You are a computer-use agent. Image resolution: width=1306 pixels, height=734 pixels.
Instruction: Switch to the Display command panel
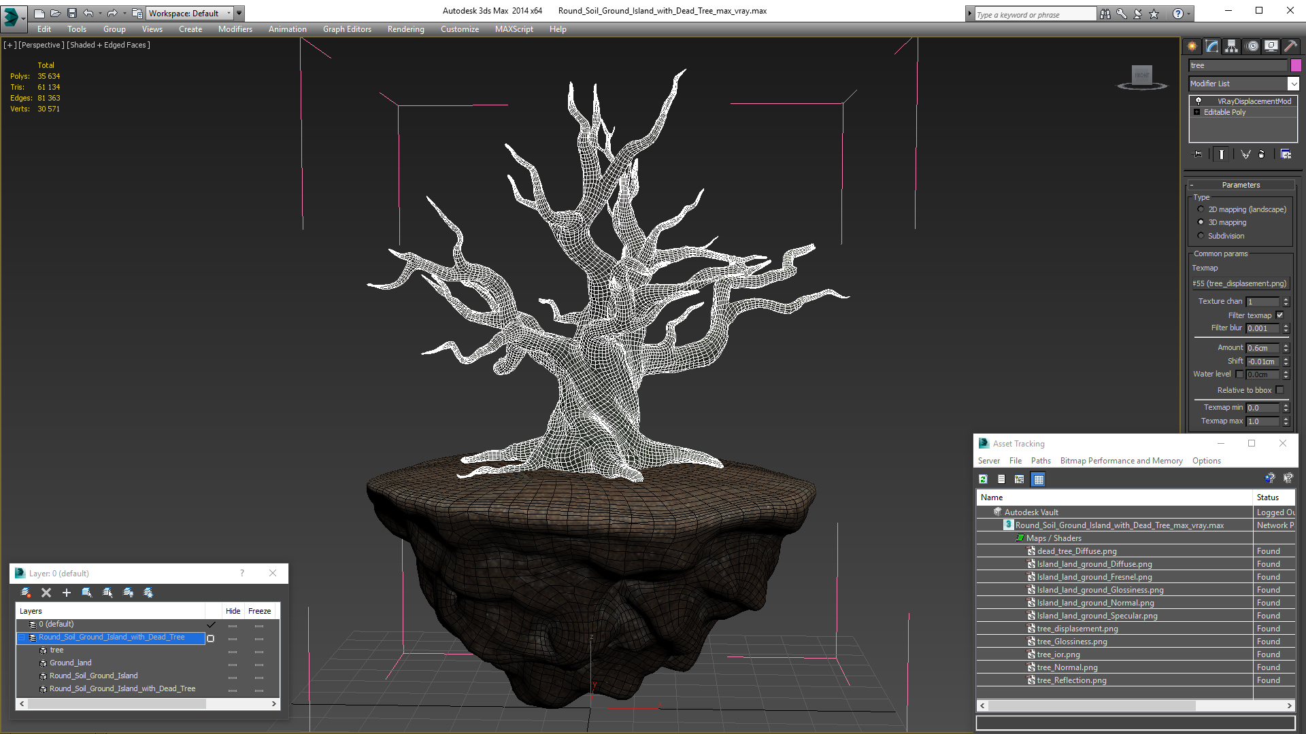click(x=1271, y=46)
